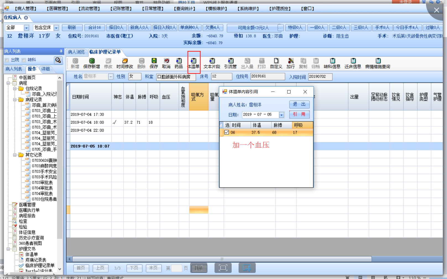Switch to the 病人浏览 tab
This screenshot has width=447, height=279.
click(76, 52)
